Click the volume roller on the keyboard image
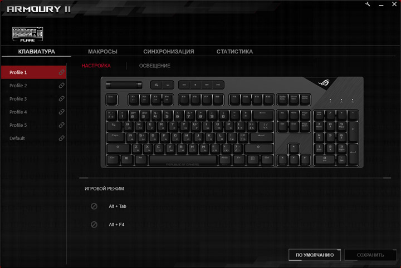401x268 pixels. 124,85
